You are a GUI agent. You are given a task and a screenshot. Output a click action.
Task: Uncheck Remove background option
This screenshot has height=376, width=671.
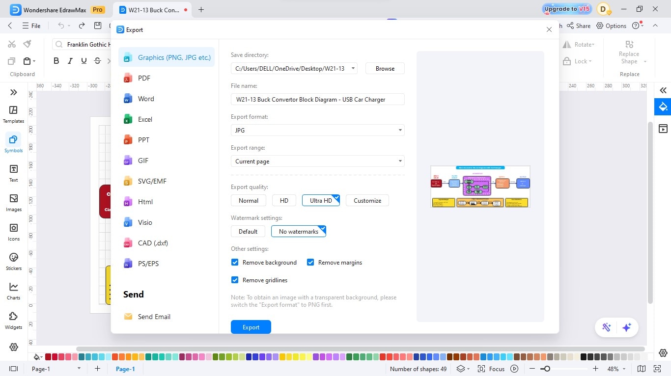[x=235, y=262]
